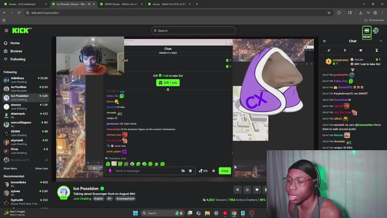387x218 pixels.
Task: Click the text formatting icon in message box
Action: click(x=183, y=171)
